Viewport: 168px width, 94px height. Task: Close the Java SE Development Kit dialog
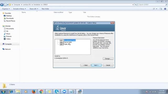point(112,23)
